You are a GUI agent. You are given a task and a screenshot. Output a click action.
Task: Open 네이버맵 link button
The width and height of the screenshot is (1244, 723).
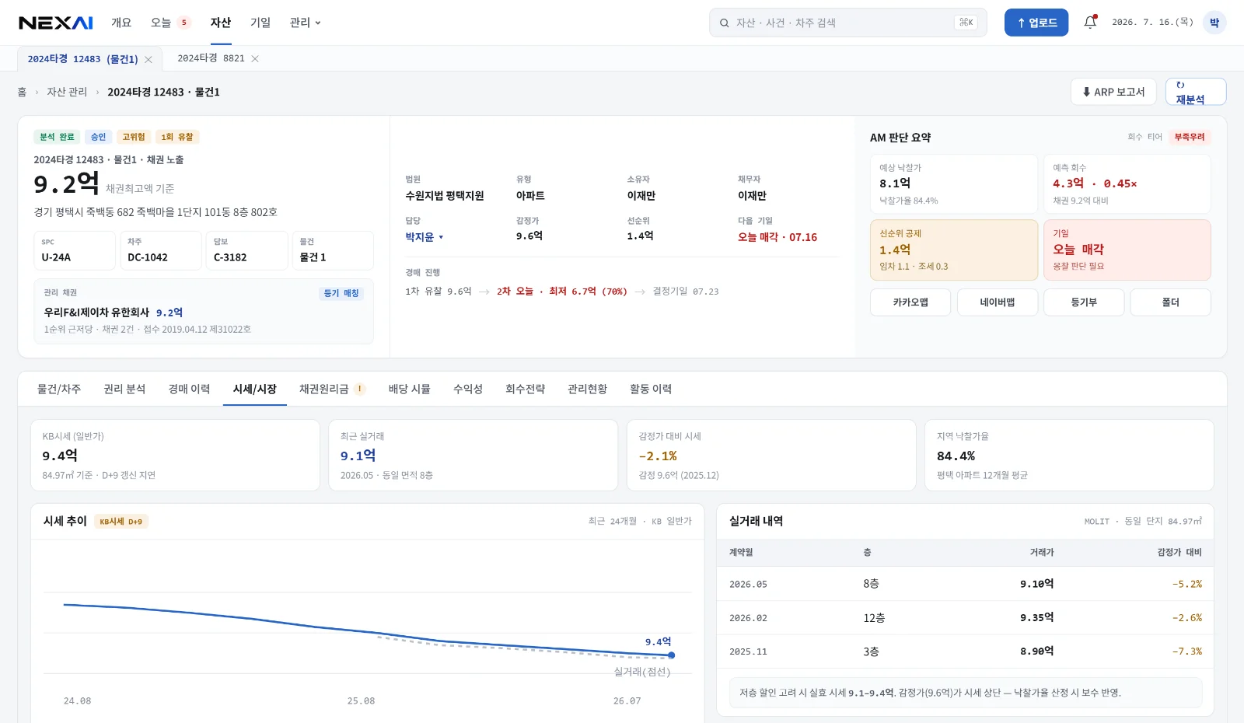click(998, 302)
